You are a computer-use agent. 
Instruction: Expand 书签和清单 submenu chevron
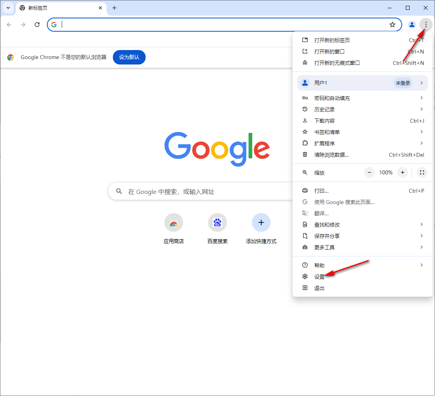click(421, 132)
